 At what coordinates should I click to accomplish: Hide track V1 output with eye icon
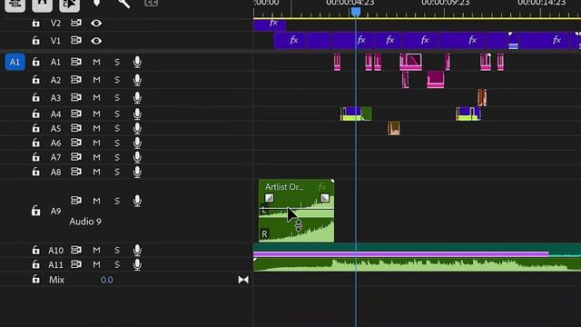[x=96, y=40]
